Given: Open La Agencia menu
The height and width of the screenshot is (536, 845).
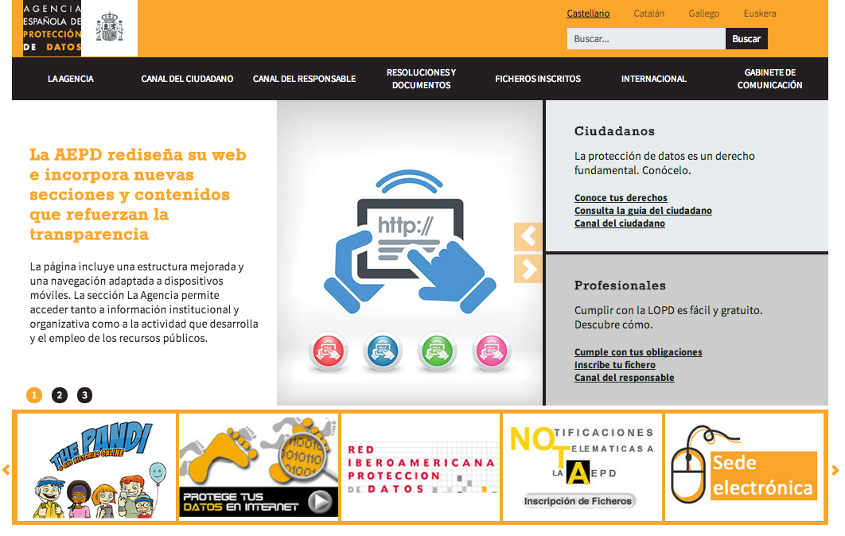Looking at the screenshot, I should pos(71,79).
